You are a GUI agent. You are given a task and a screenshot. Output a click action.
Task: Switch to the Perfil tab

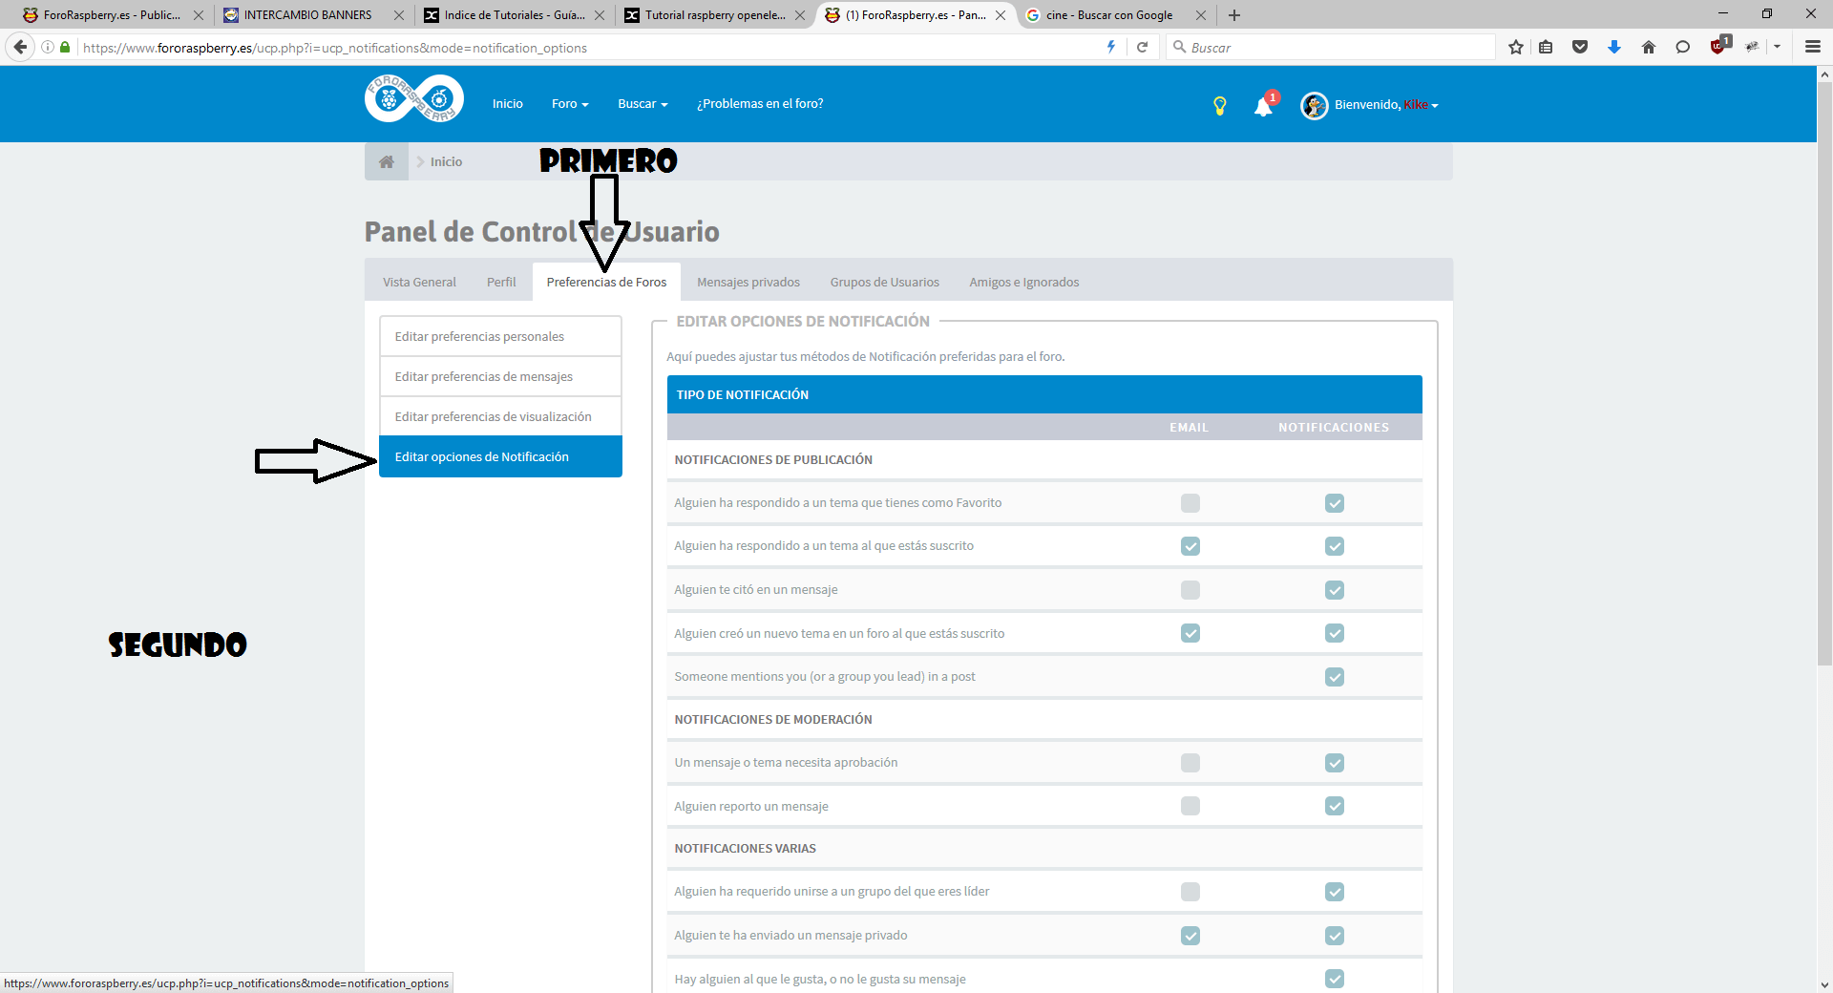coord(500,283)
